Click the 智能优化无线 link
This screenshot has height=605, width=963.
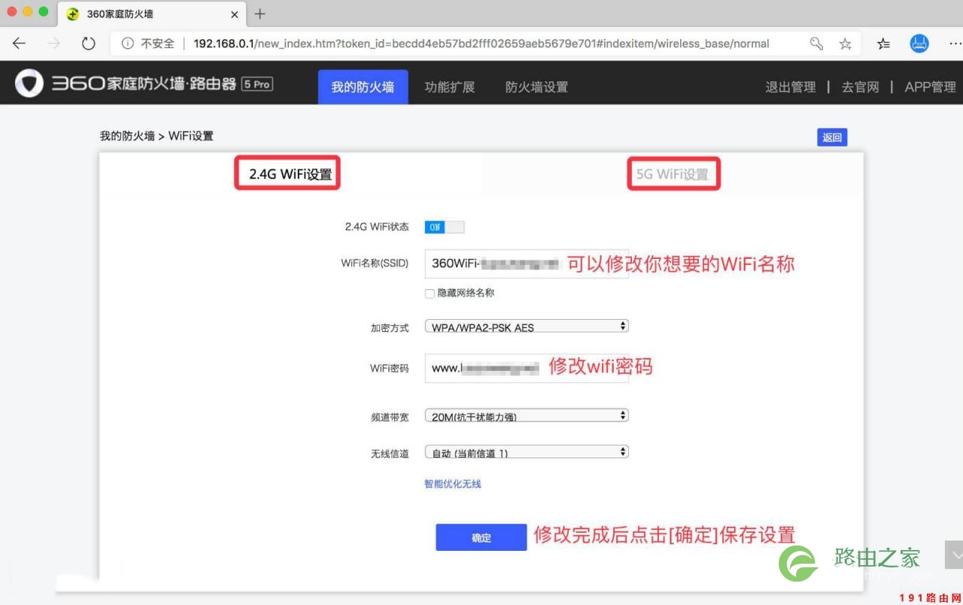coord(453,484)
